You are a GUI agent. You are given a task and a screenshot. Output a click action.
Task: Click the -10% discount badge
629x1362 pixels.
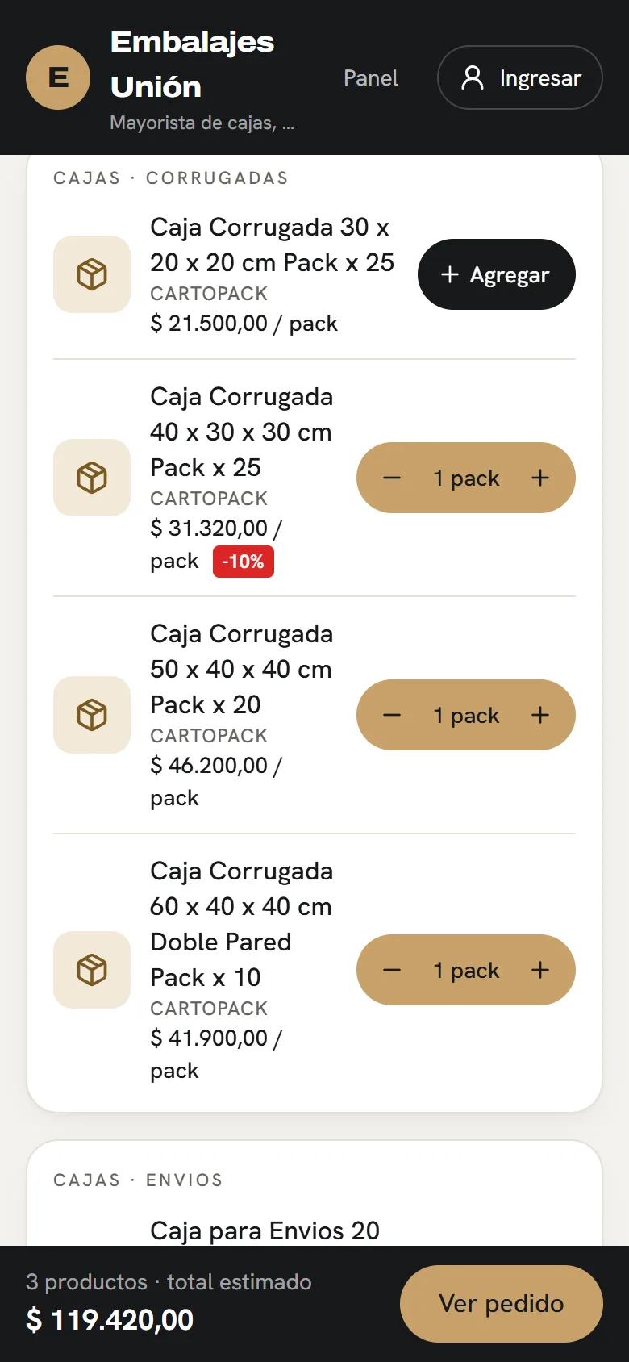point(244,562)
